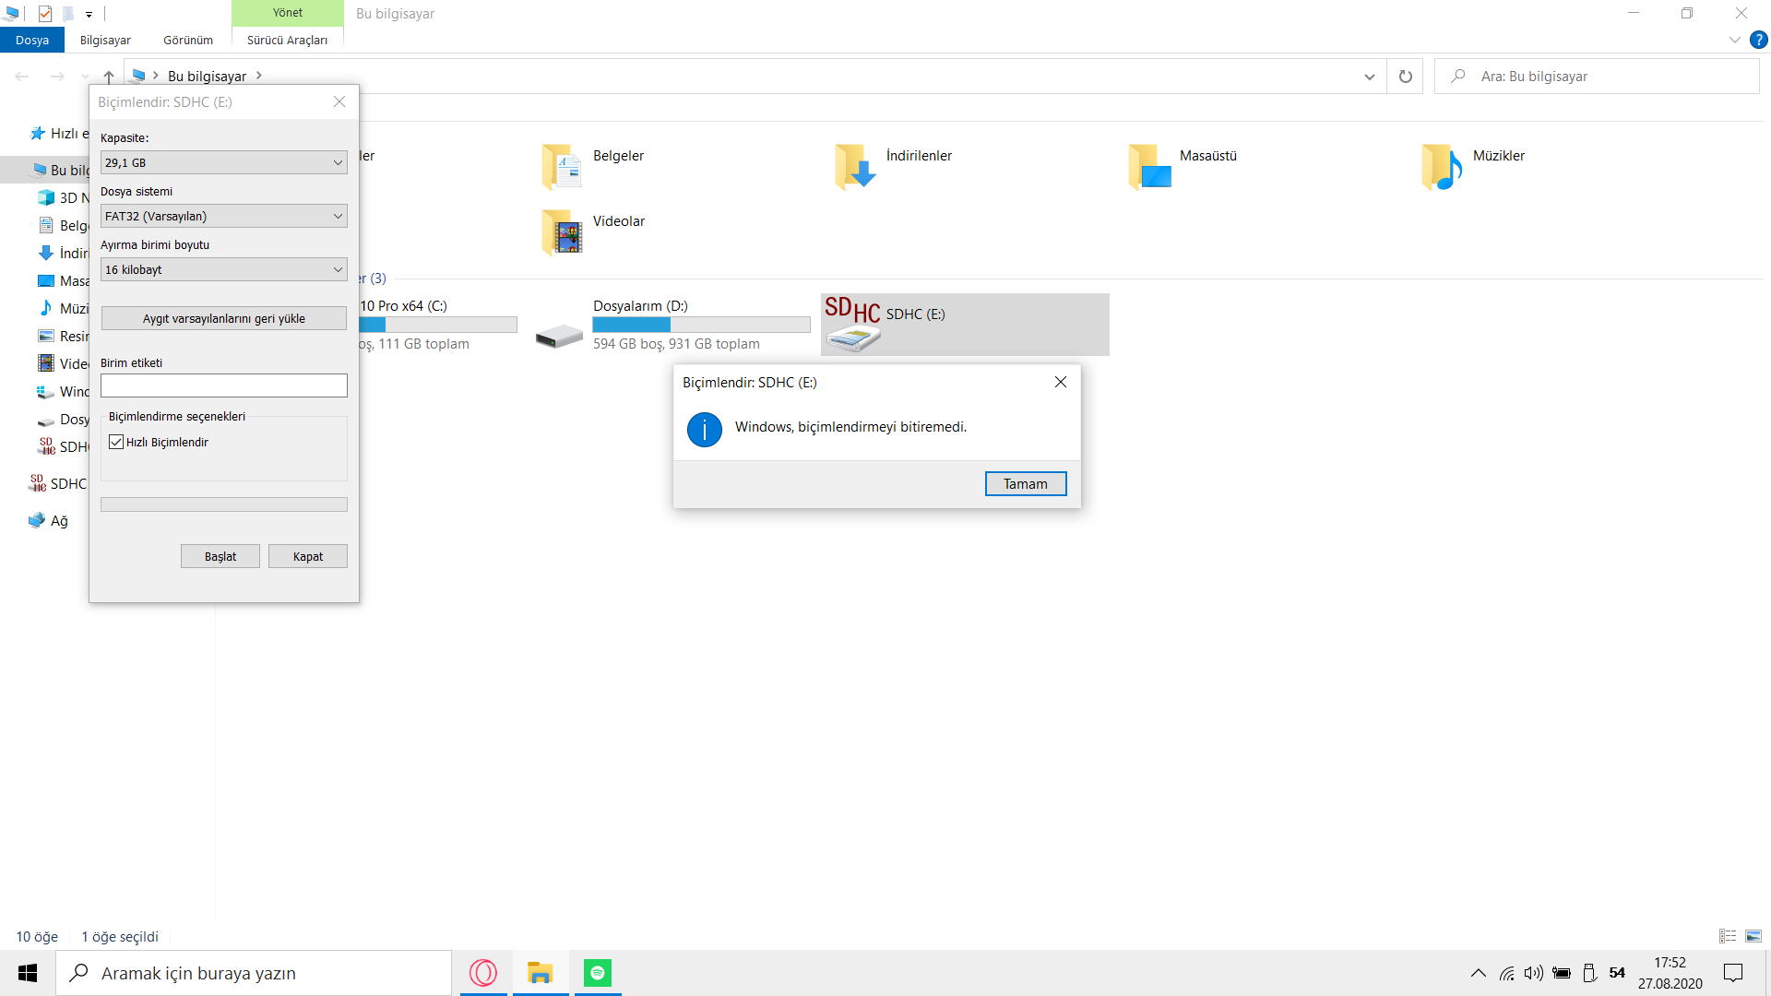Open the İndirilenler folder icon

point(855,167)
